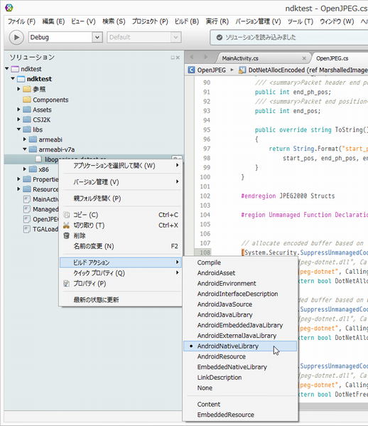Collapse the libs folder

pyautogui.click(x=18, y=129)
